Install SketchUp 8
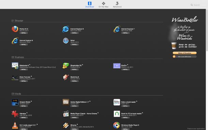This screenshot has width=208, height=130. [x=74, y=81]
